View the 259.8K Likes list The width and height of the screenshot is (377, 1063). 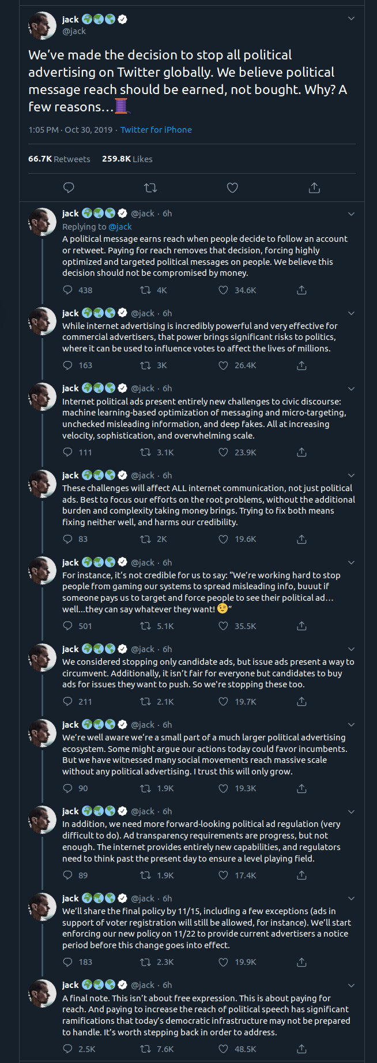(127, 159)
